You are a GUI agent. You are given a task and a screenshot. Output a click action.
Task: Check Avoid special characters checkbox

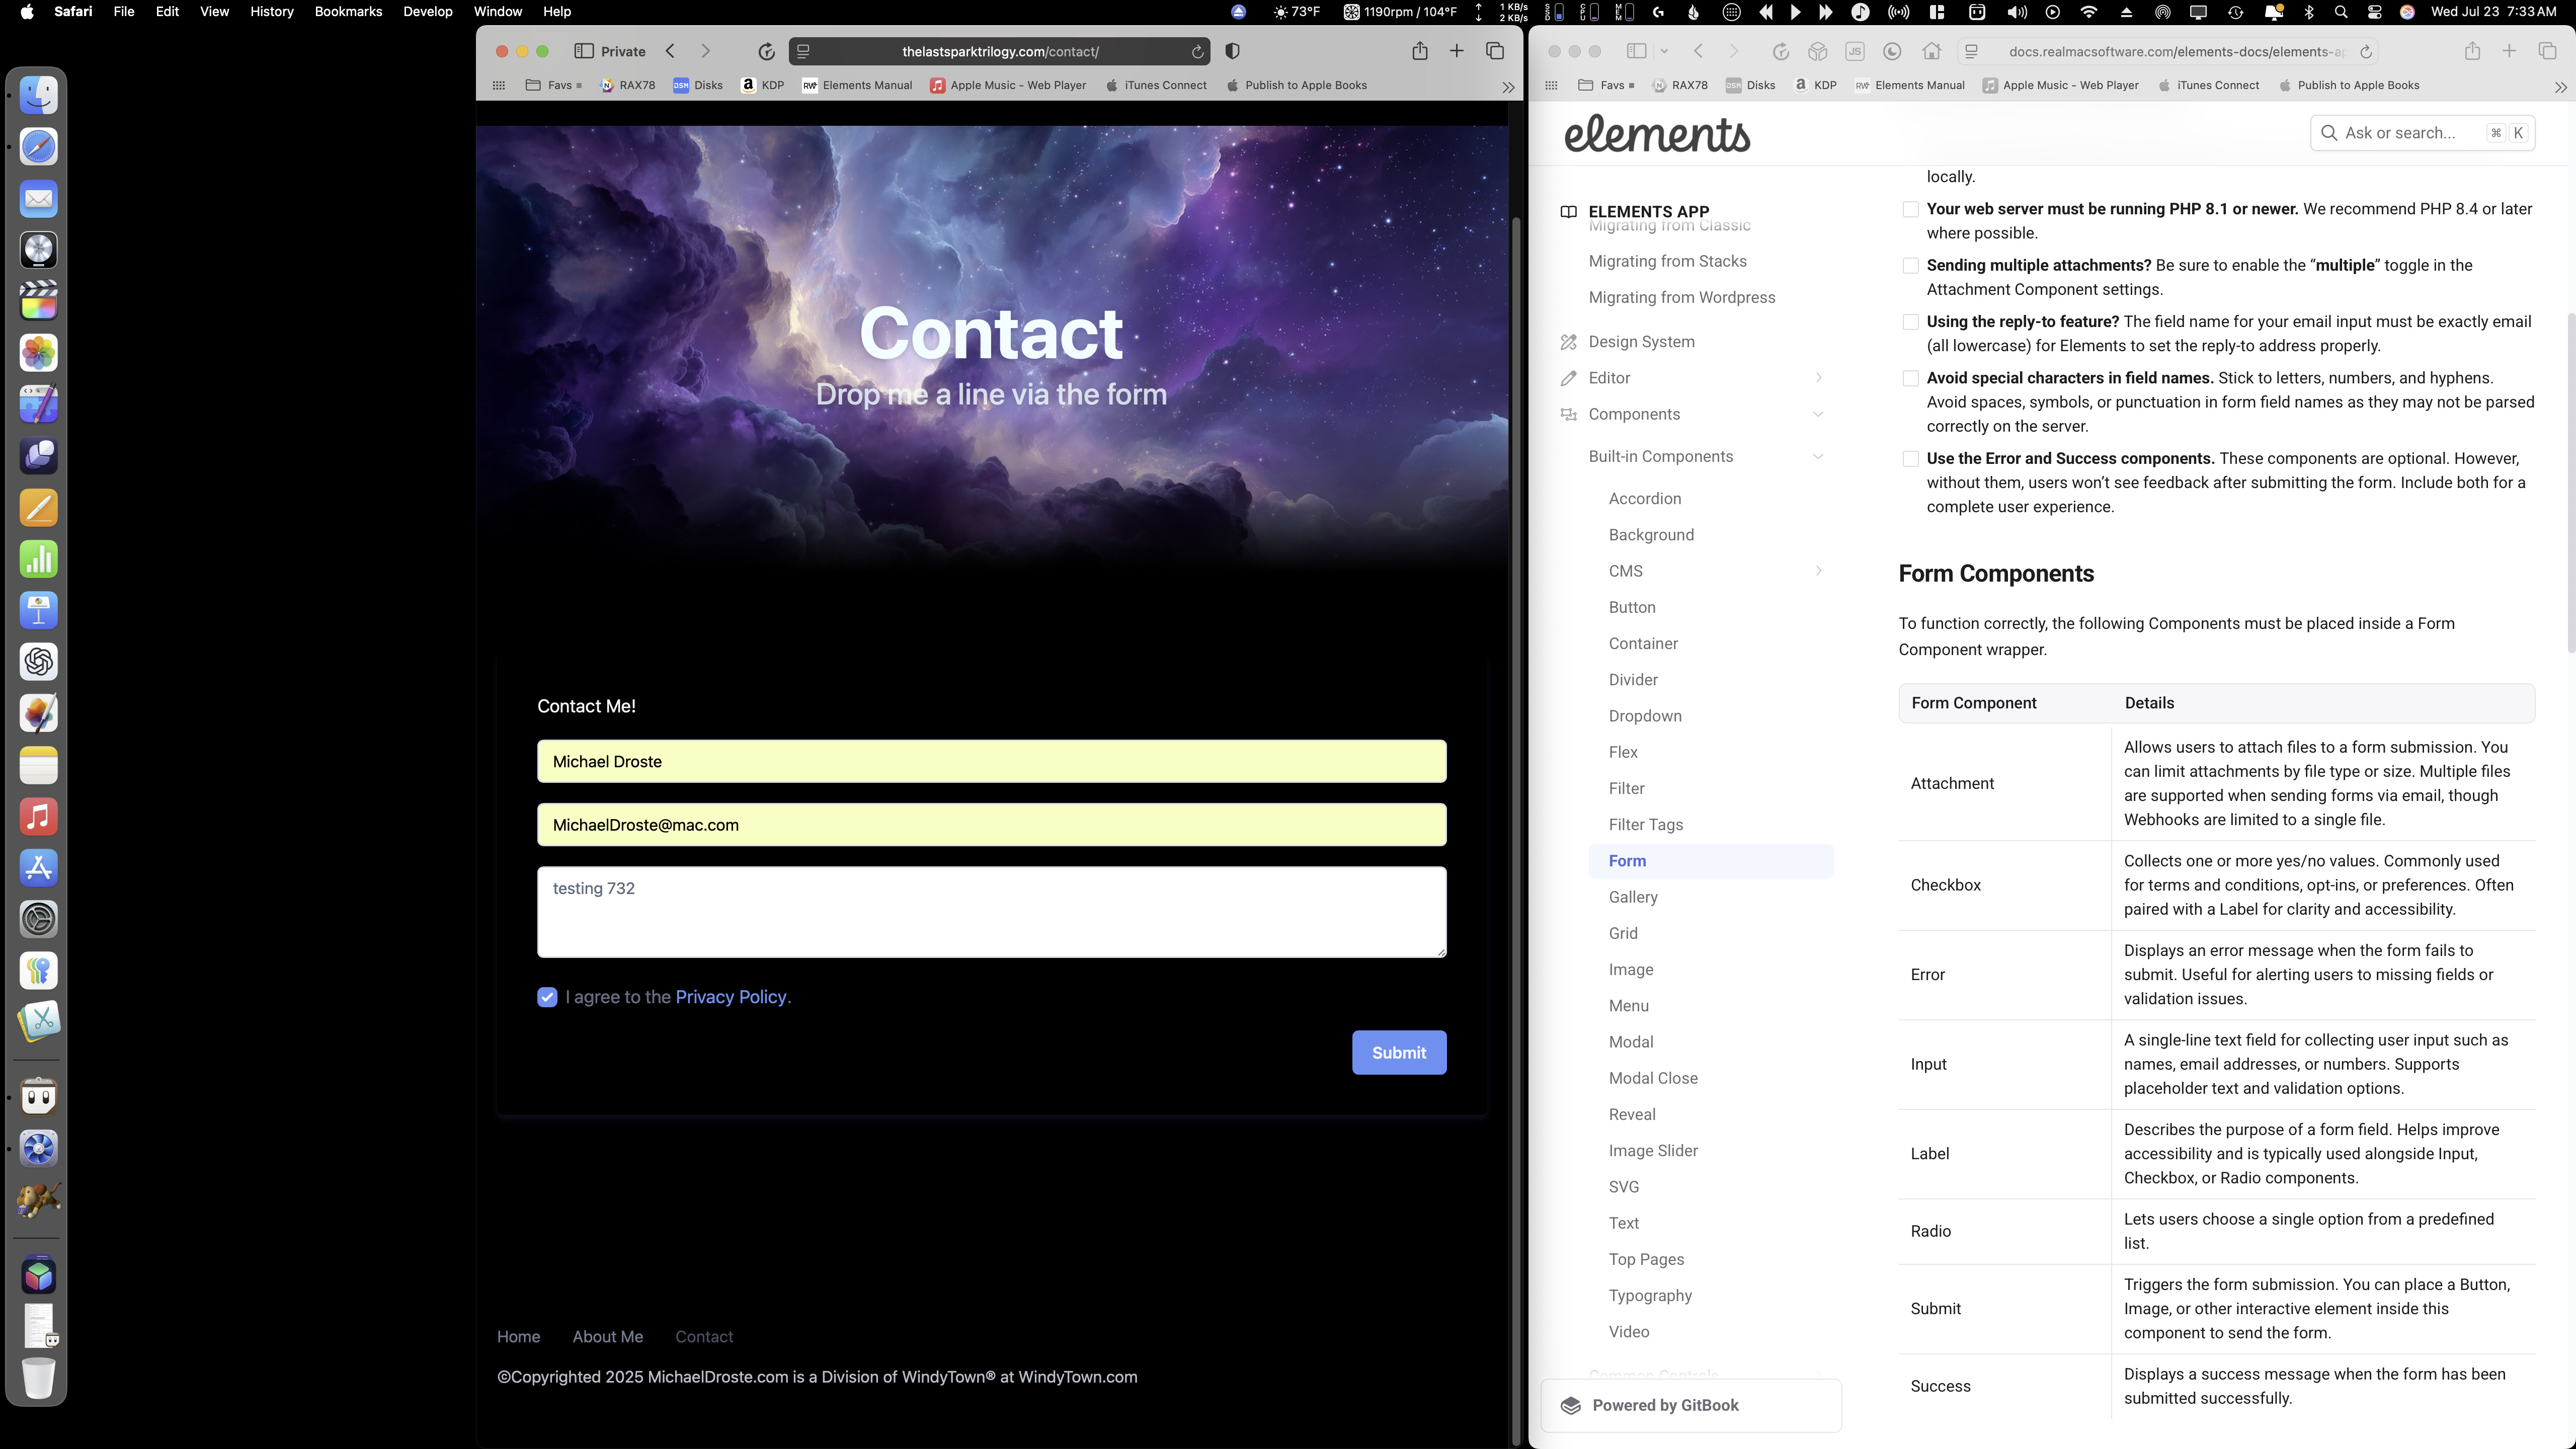[x=1910, y=379]
